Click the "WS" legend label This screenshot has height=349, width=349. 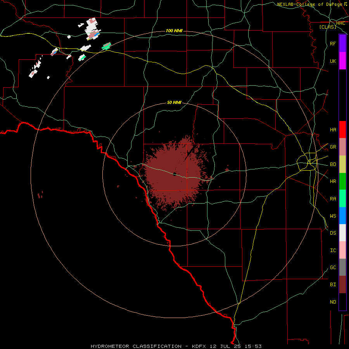pos(333,216)
